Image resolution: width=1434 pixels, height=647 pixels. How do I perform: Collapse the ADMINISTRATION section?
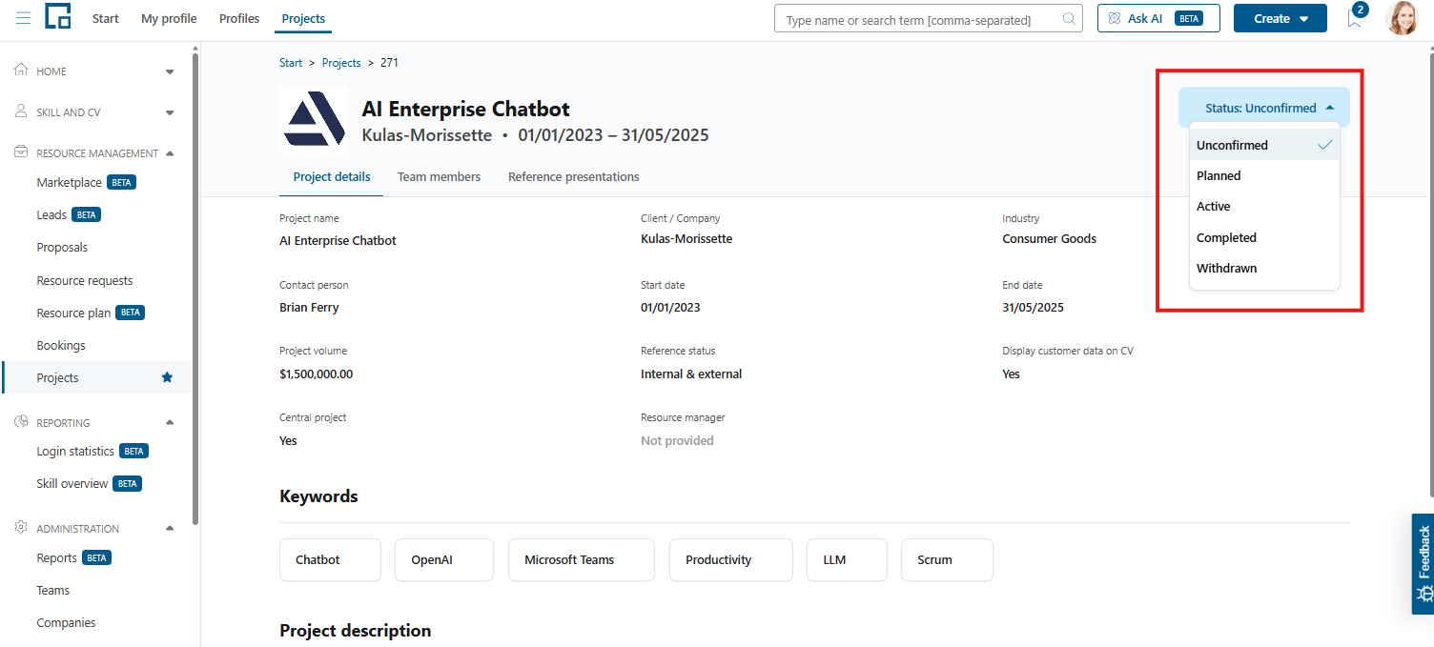point(170,529)
